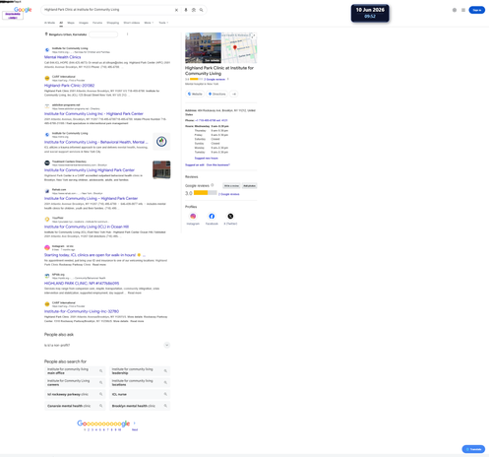The image size is (492, 457).
Task: Open 'Highland-Park-Clinic-201082' result link
Action: 69,86
